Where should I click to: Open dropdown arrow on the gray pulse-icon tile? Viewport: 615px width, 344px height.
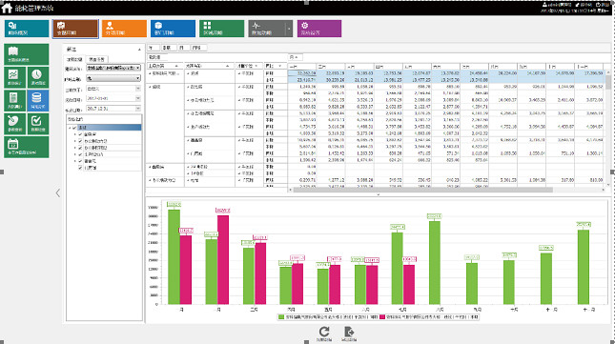point(289,29)
